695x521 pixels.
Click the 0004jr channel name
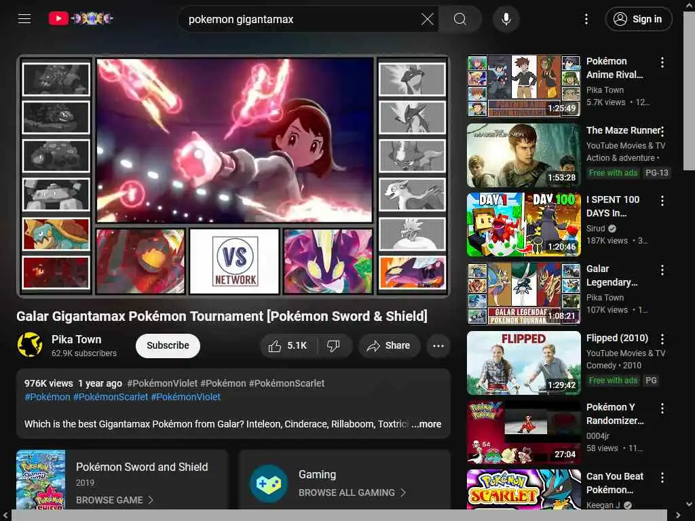(x=598, y=436)
